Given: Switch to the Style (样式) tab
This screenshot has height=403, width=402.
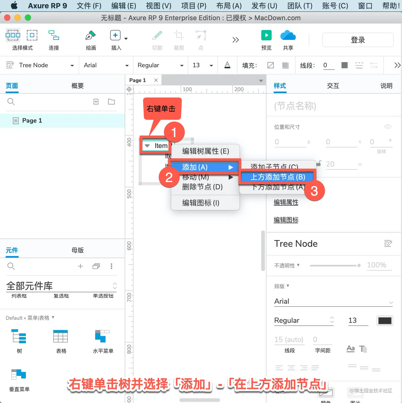Looking at the screenshot, I should tap(280, 86).
